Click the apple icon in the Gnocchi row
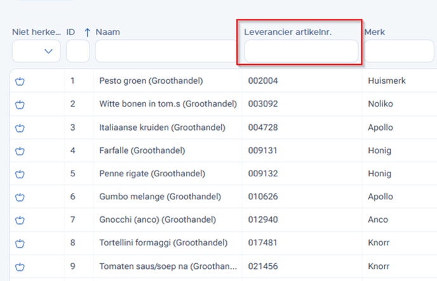 pos(20,220)
